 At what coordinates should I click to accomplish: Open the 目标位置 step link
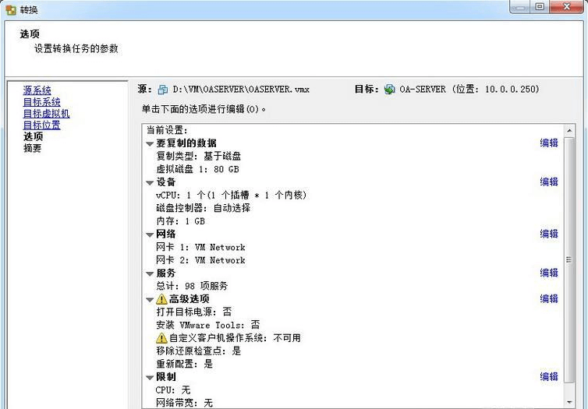(41, 125)
